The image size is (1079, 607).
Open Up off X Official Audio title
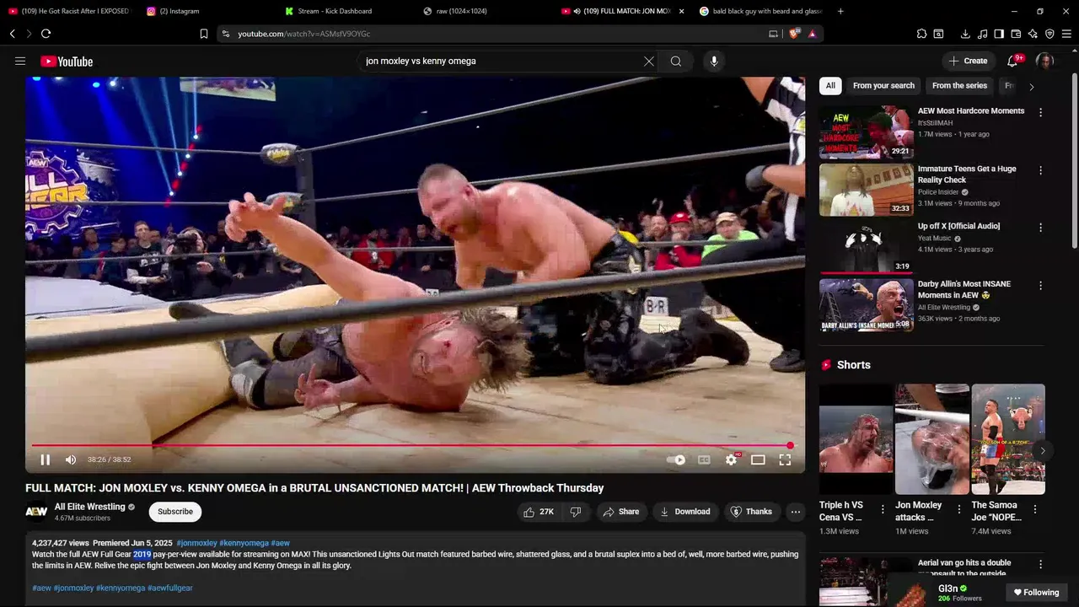[x=958, y=226]
